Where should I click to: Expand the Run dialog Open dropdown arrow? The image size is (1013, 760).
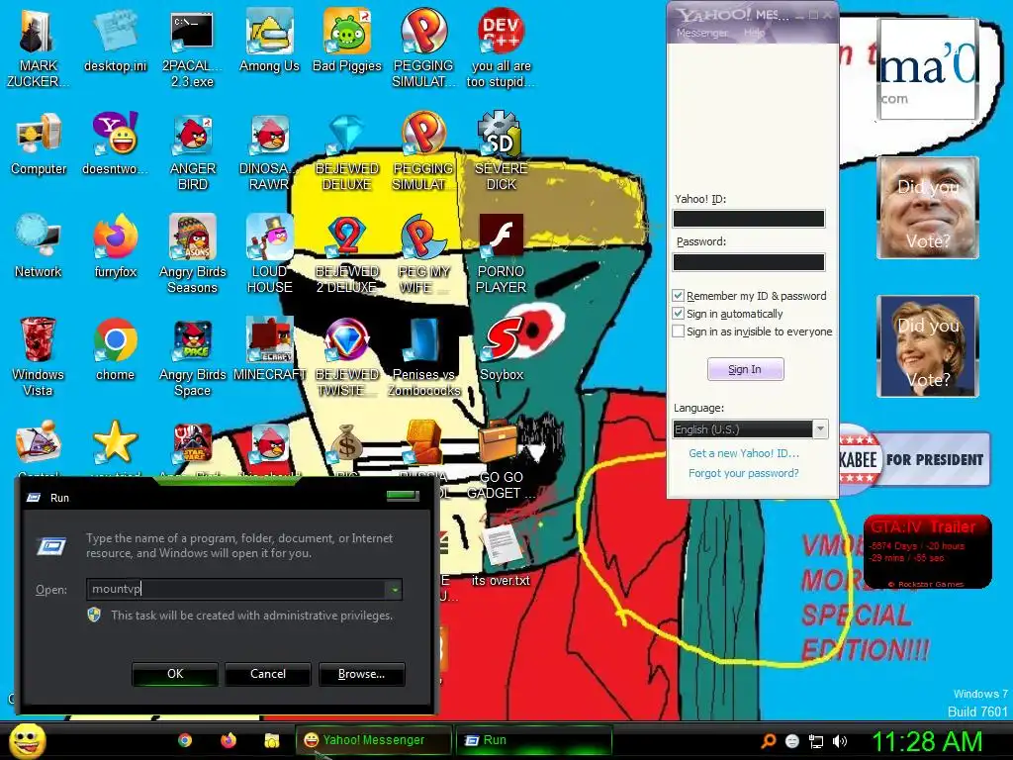coord(394,589)
